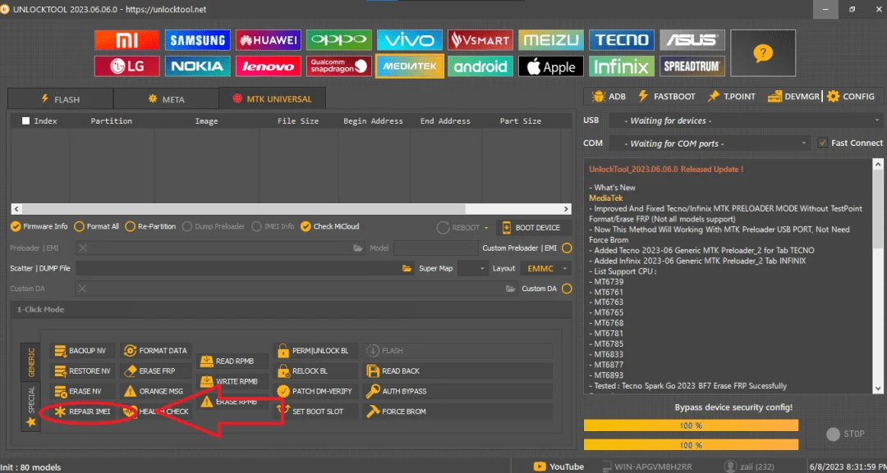Click the READ RPMB button
The height and width of the screenshot is (473, 887).
pos(232,361)
